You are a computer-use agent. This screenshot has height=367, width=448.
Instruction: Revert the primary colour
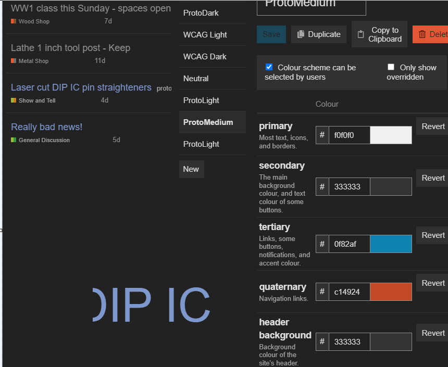click(432, 126)
